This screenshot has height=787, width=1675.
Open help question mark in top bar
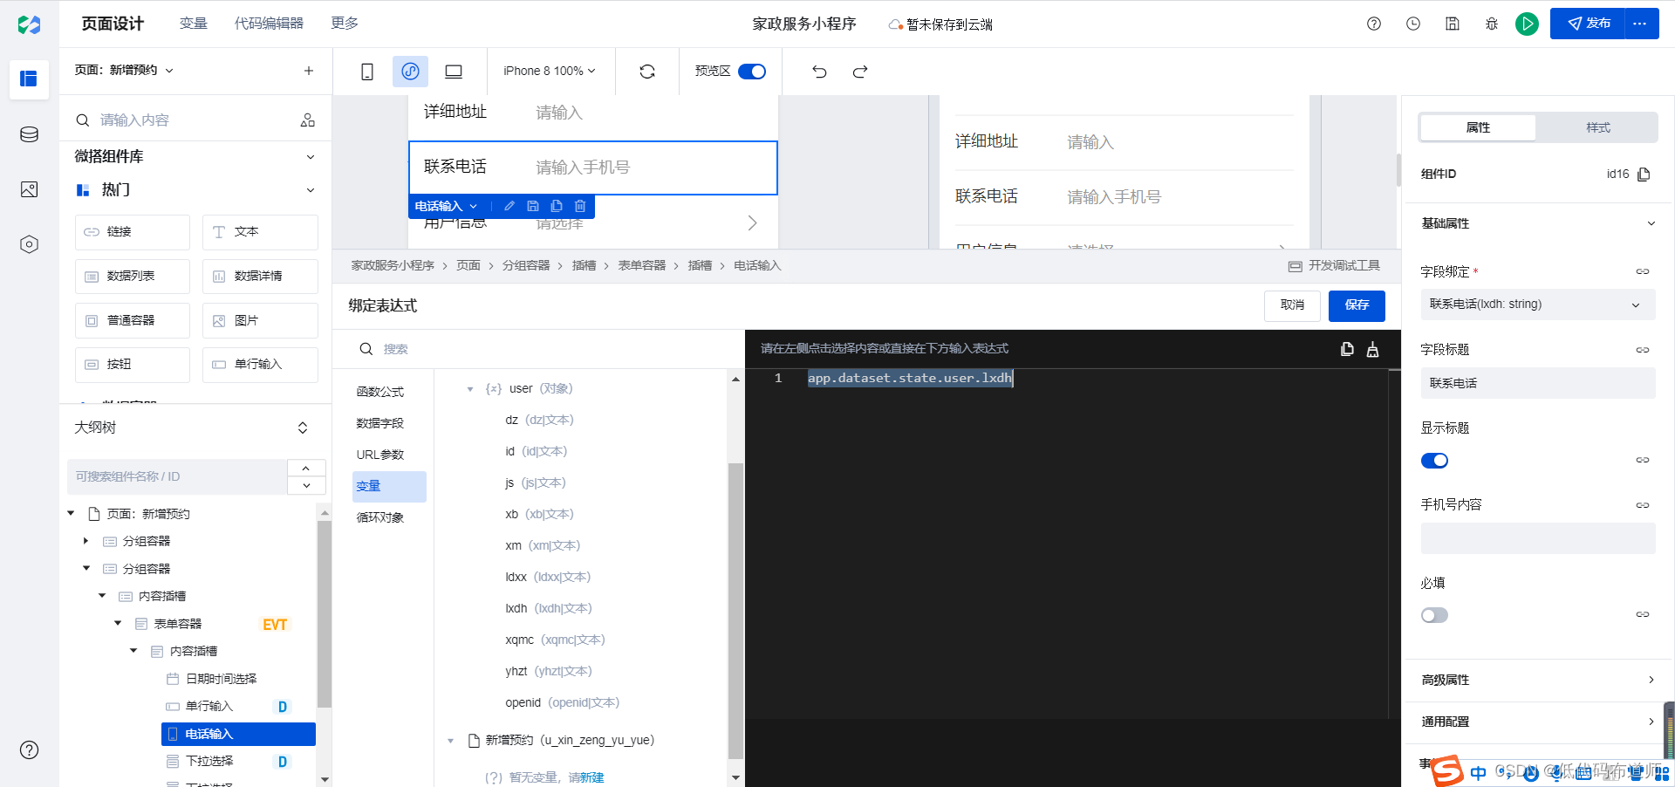[x=1374, y=24]
